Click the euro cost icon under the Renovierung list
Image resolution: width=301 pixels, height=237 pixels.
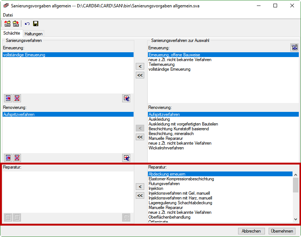click(x=127, y=158)
